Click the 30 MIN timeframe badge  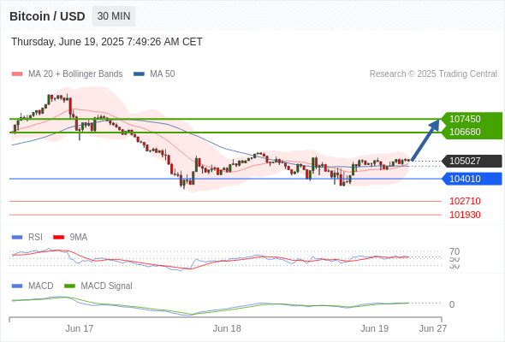[114, 16]
